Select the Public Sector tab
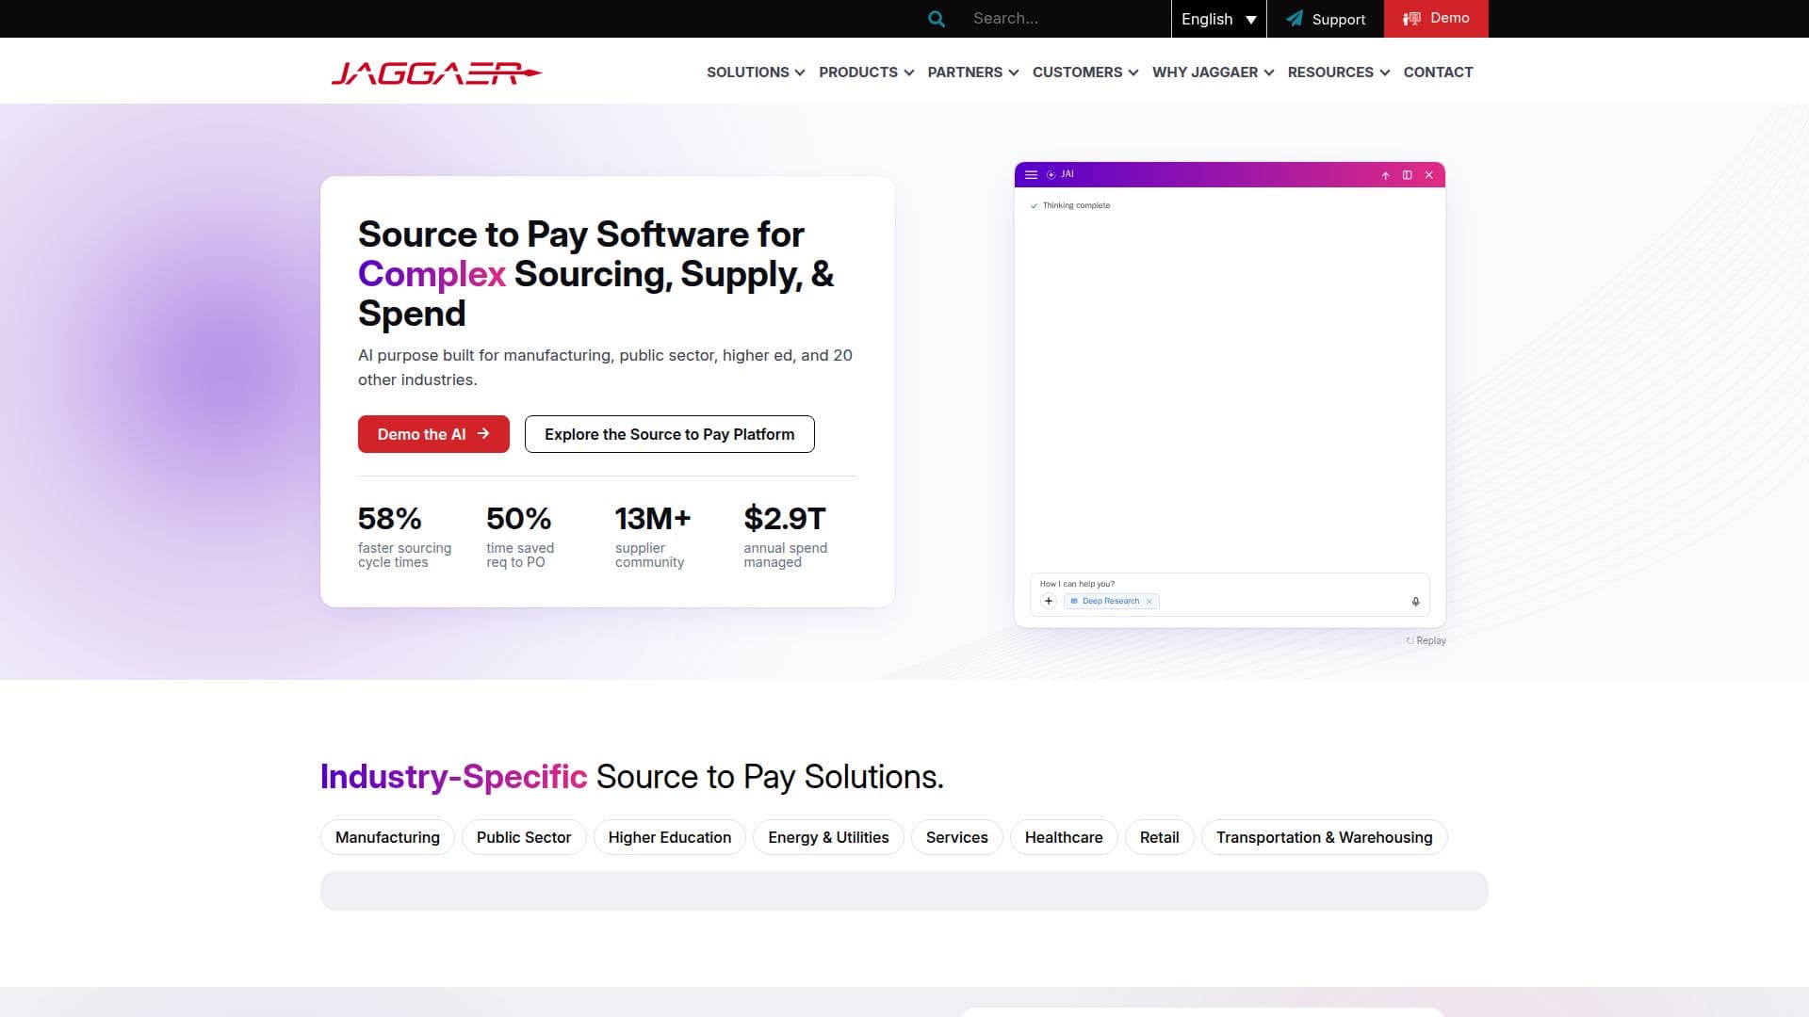1809x1017 pixels. pos(524,837)
